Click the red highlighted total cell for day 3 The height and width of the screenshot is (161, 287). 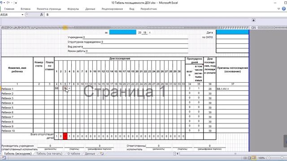coord(65,136)
